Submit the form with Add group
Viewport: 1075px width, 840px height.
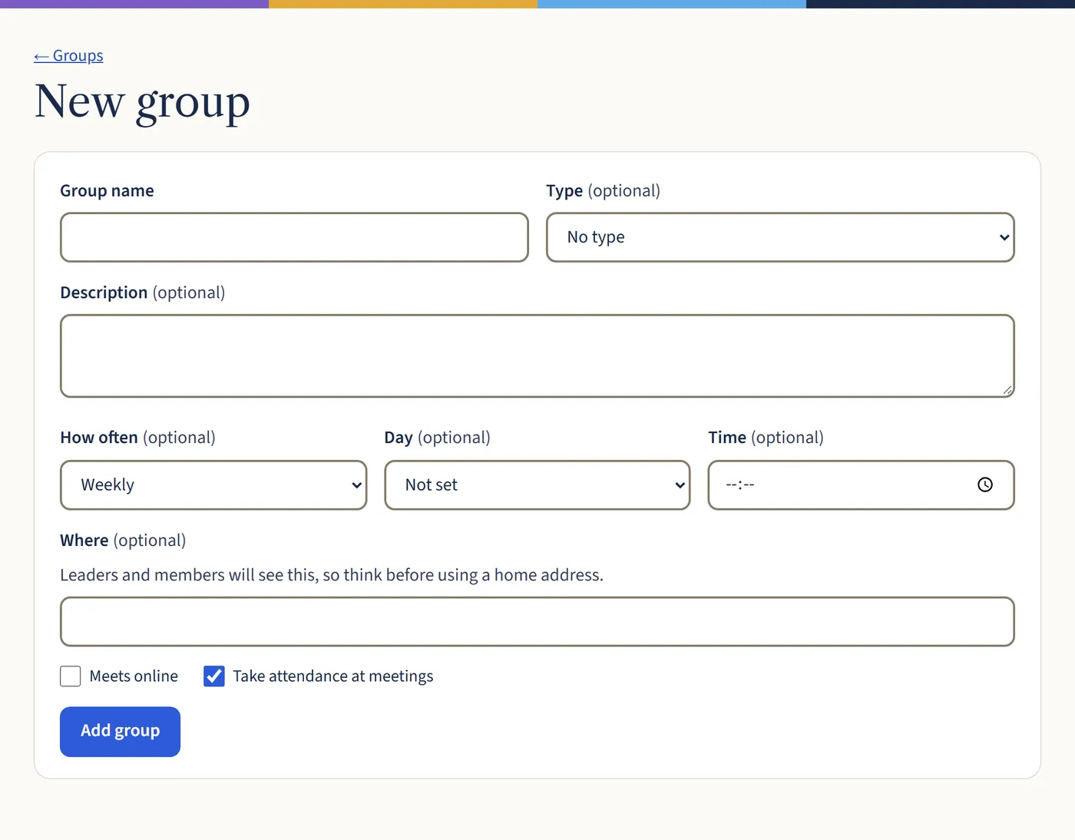[x=121, y=731]
